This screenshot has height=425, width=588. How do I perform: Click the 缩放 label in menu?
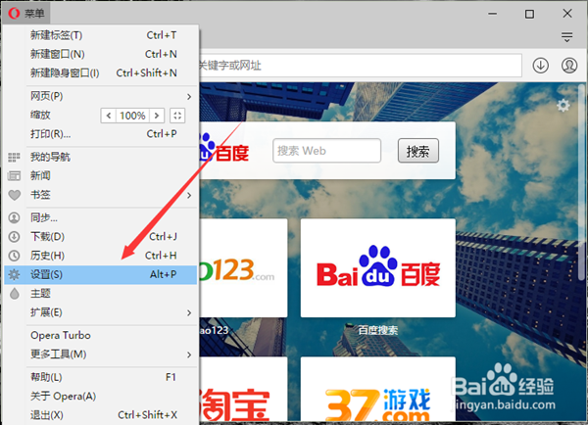(x=40, y=115)
